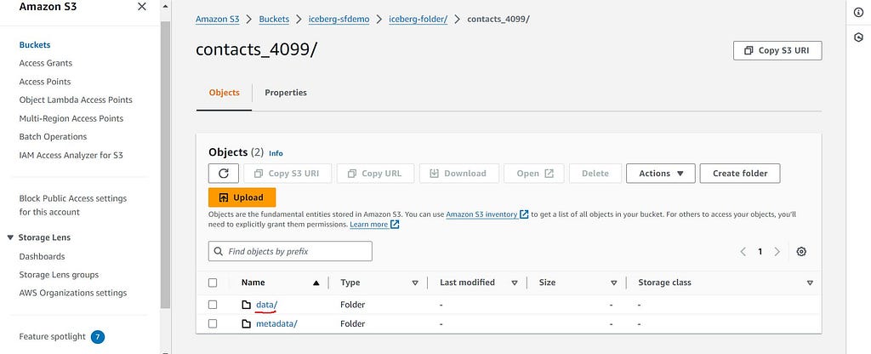
Task: Click the Feature spotlight badge showing 7
Action: (98, 337)
